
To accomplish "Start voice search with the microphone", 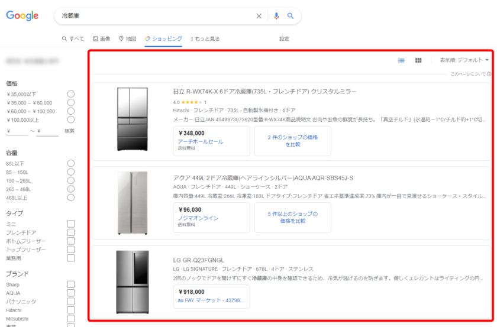I will pos(276,16).
